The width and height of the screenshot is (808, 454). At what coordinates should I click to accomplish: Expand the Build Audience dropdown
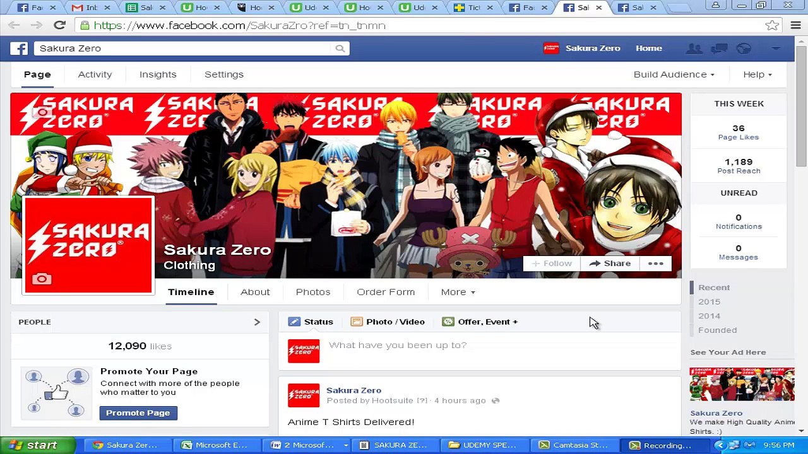point(674,74)
